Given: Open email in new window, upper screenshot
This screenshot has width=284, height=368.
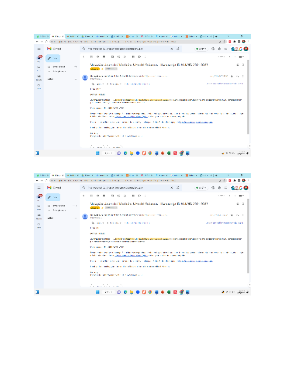Looking at the screenshot, I should [243, 65].
